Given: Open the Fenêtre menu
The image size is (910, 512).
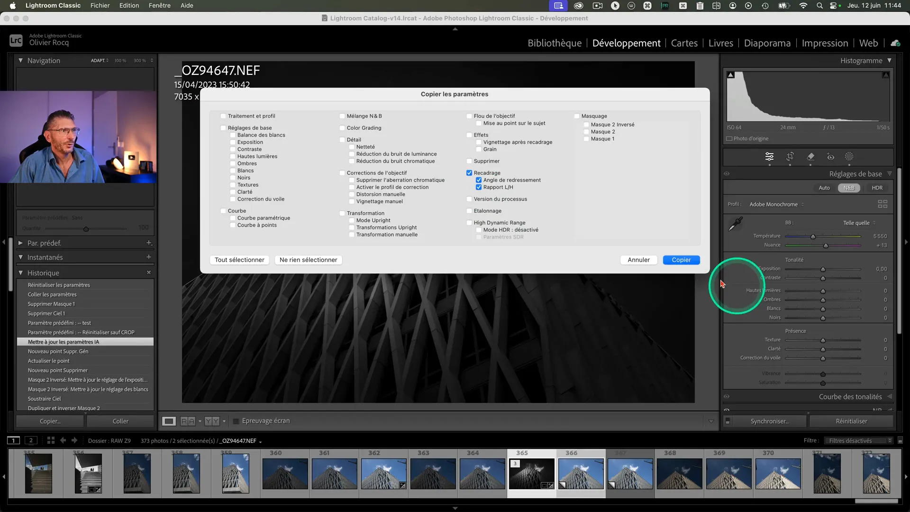Looking at the screenshot, I should tap(160, 6).
